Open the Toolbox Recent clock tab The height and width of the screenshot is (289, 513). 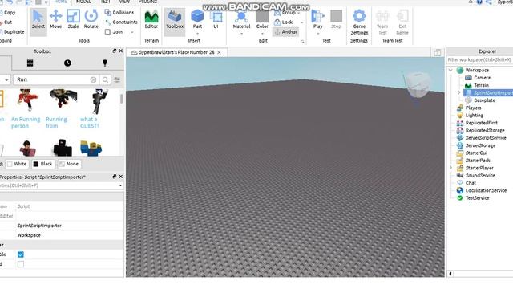tap(67, 63)
